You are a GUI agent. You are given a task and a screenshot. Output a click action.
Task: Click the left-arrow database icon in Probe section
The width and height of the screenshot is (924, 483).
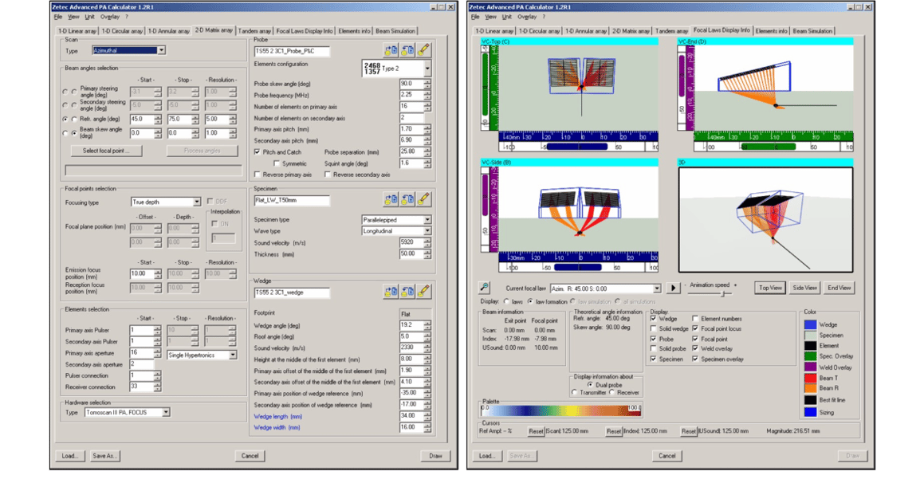[x=407, y=51]
